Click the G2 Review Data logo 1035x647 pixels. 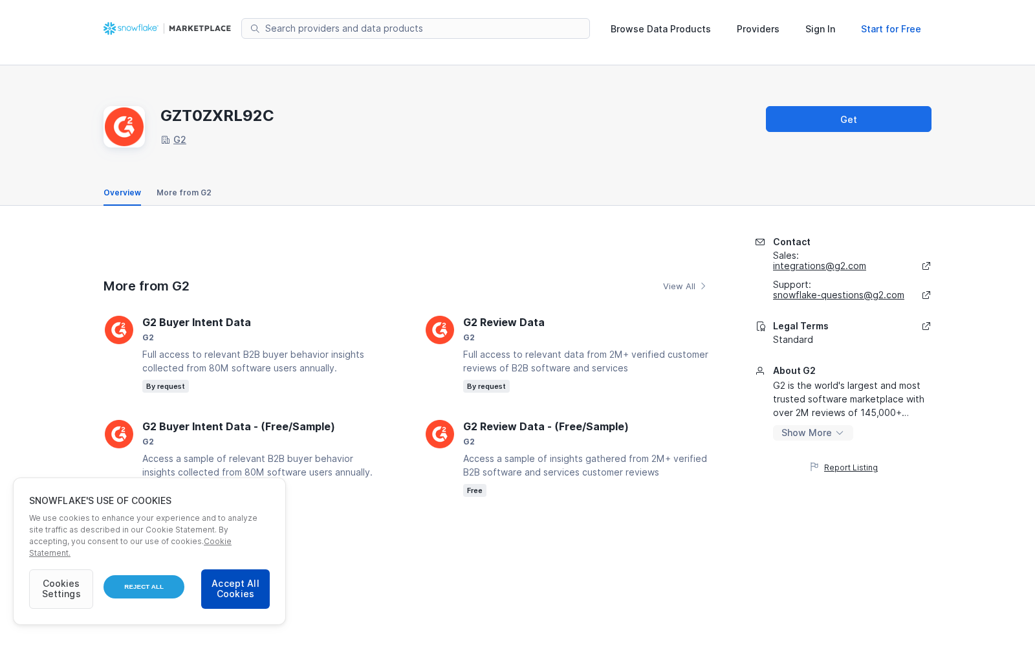tap(440, 330)
